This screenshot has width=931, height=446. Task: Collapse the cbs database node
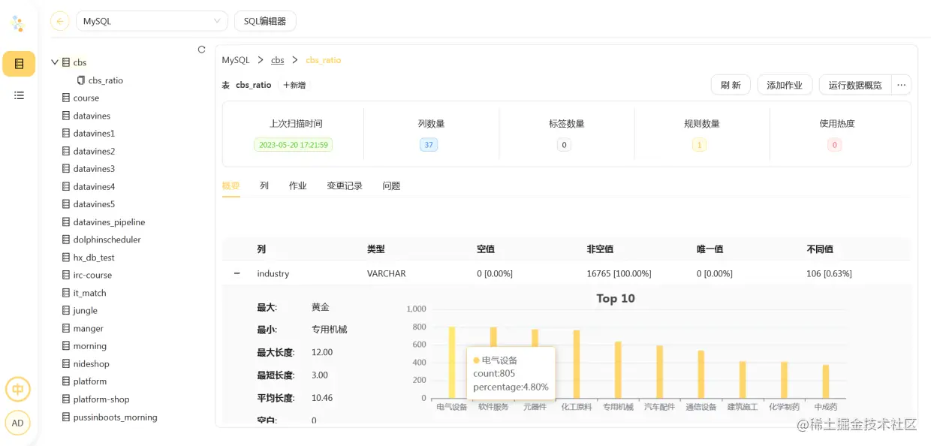[x=55, y=62]
